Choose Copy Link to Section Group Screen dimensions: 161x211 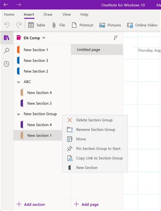(x=95, y=158)
